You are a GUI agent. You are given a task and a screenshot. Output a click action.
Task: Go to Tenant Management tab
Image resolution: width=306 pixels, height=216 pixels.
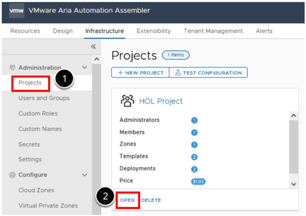(213, 31)
